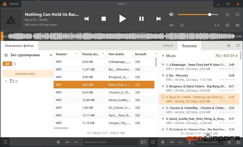Open the playlist tabs hamburger menu

point(238,45)
